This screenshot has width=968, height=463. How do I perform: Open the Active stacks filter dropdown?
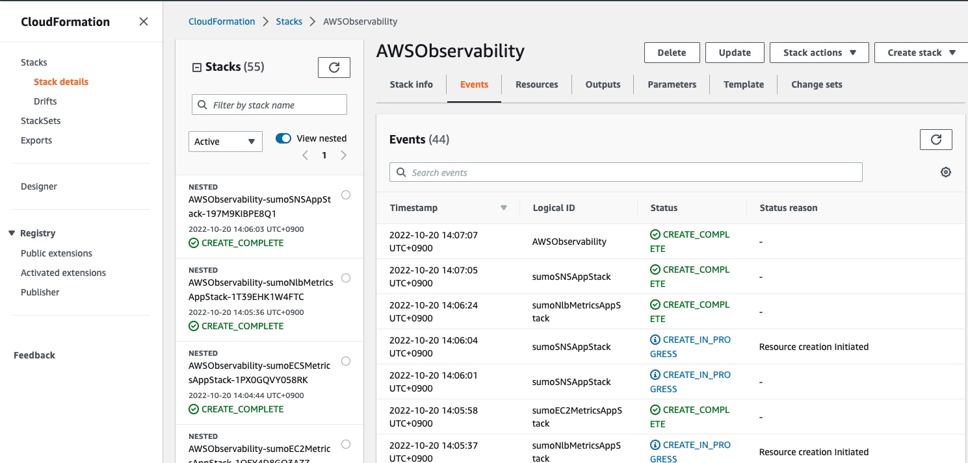[x=225, y=141]
